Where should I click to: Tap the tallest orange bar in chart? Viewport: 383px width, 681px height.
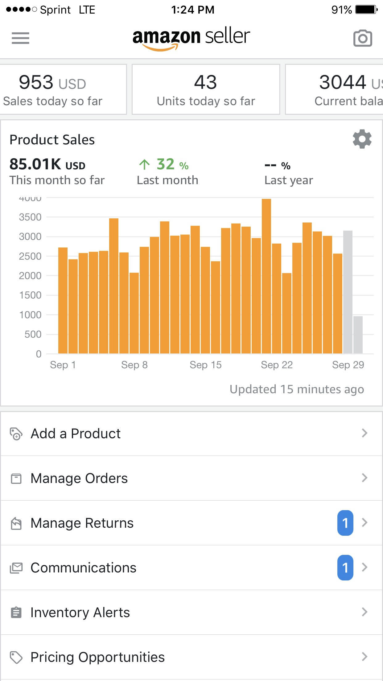tap(266, 276)
